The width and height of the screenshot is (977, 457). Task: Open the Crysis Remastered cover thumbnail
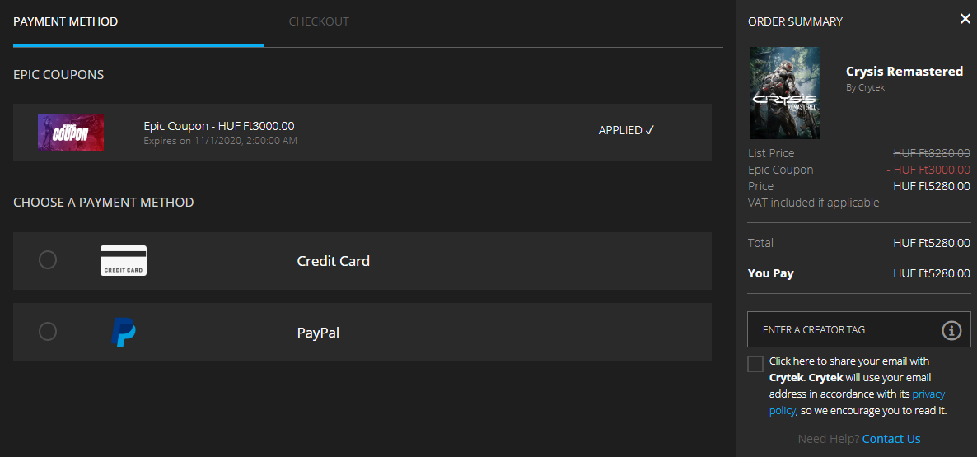[x=784, y=93]
